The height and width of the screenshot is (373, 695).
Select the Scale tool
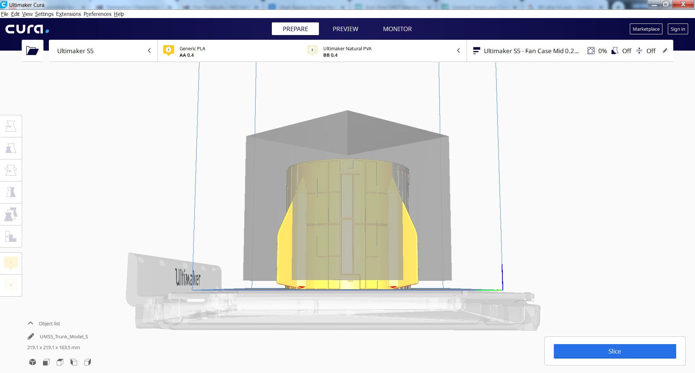click(x=11, y=148)
